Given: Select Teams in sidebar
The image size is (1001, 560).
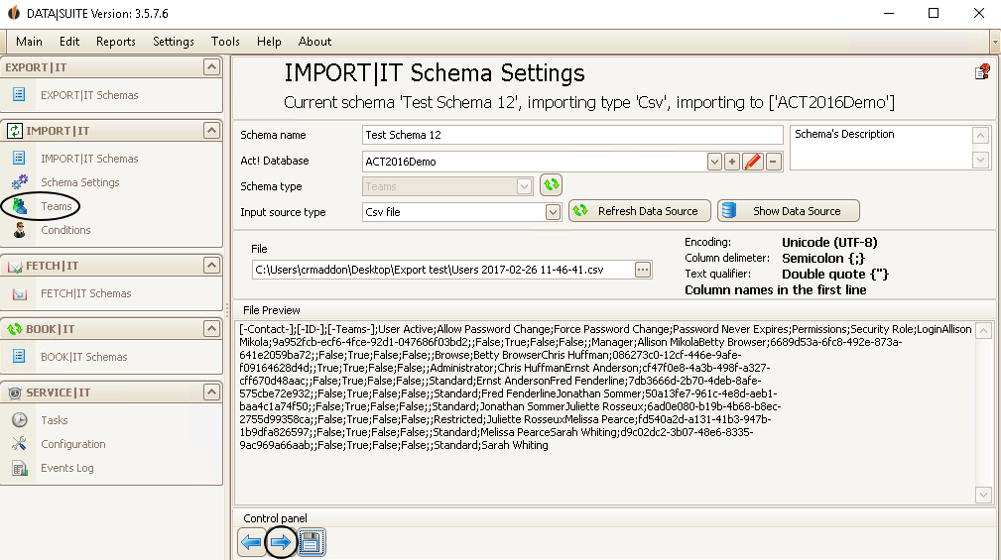Looking at the screenshot, I should [57, 206].
